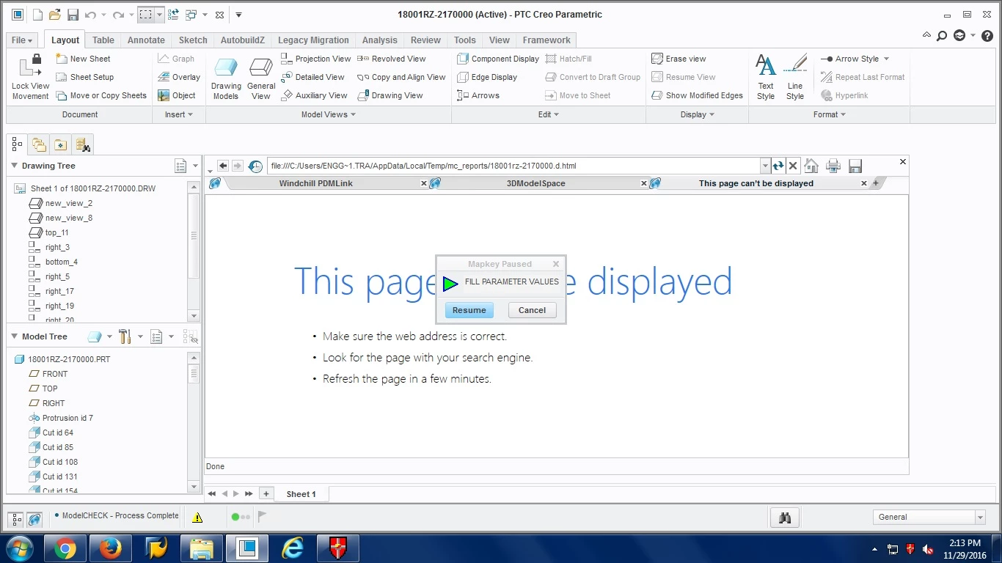Create a Detailed View
The image size is (1002, 563).
(312, 77)
